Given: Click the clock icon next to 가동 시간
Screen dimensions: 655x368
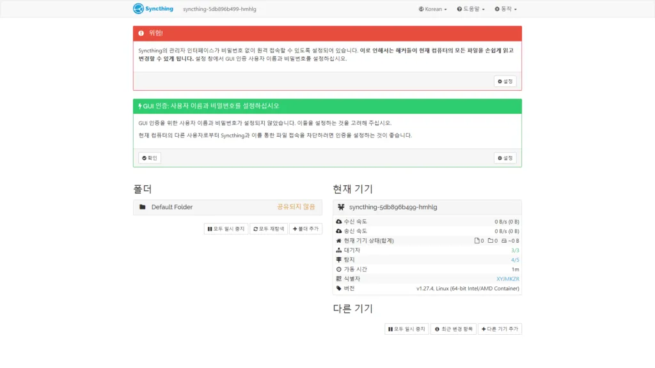Looking at the screenshot, I should click(x=340, y=269).
